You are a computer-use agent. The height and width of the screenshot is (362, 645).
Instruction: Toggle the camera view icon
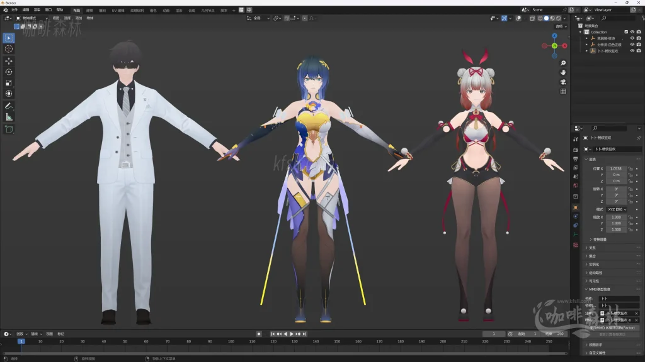[562, 82]
